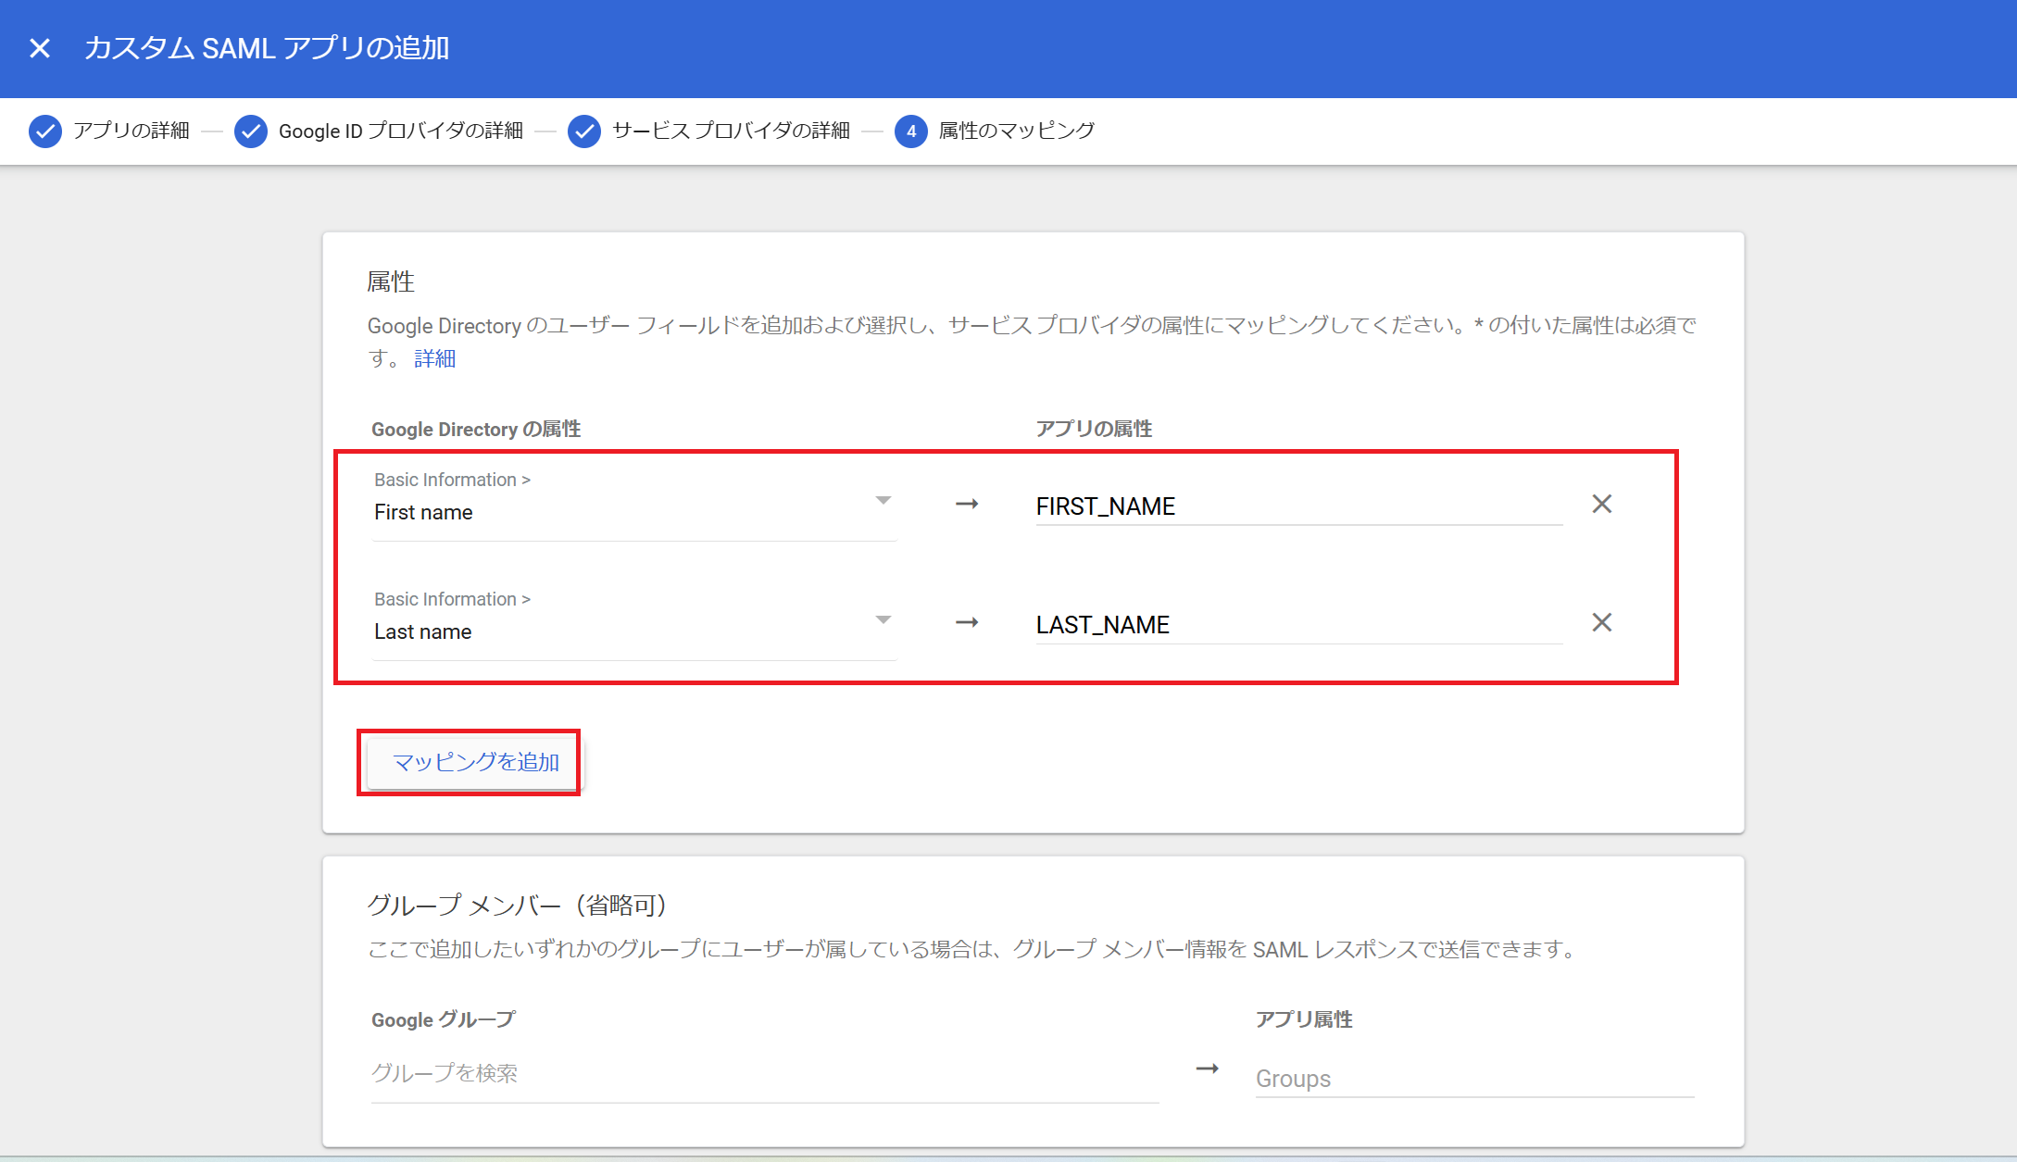
Task: Go to サービス プロバイダの詳細 step
Action: click(x=731, y=131)
